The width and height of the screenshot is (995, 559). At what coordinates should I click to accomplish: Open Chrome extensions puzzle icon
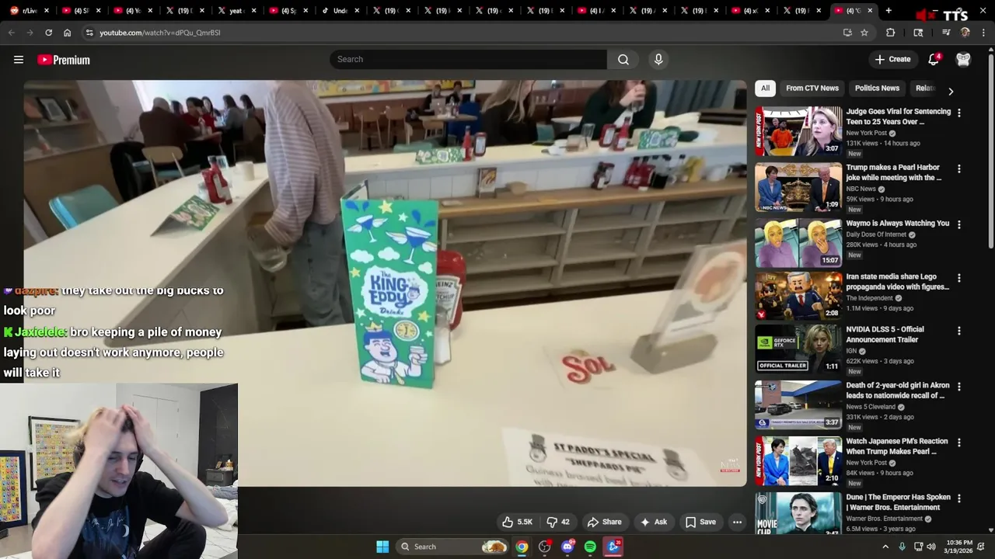(891, 33)
